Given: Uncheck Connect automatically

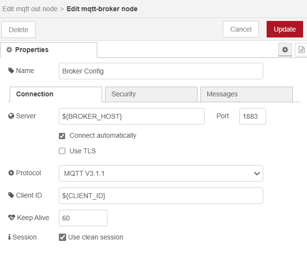Looking at the screenshot, I should [x=62, y=136].
